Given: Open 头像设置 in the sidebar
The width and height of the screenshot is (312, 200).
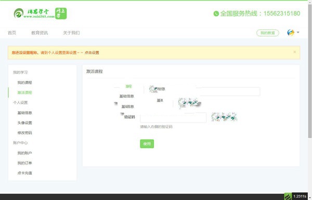Looking at the screenshot, I should pyautogui.click(x=24, y=123).
